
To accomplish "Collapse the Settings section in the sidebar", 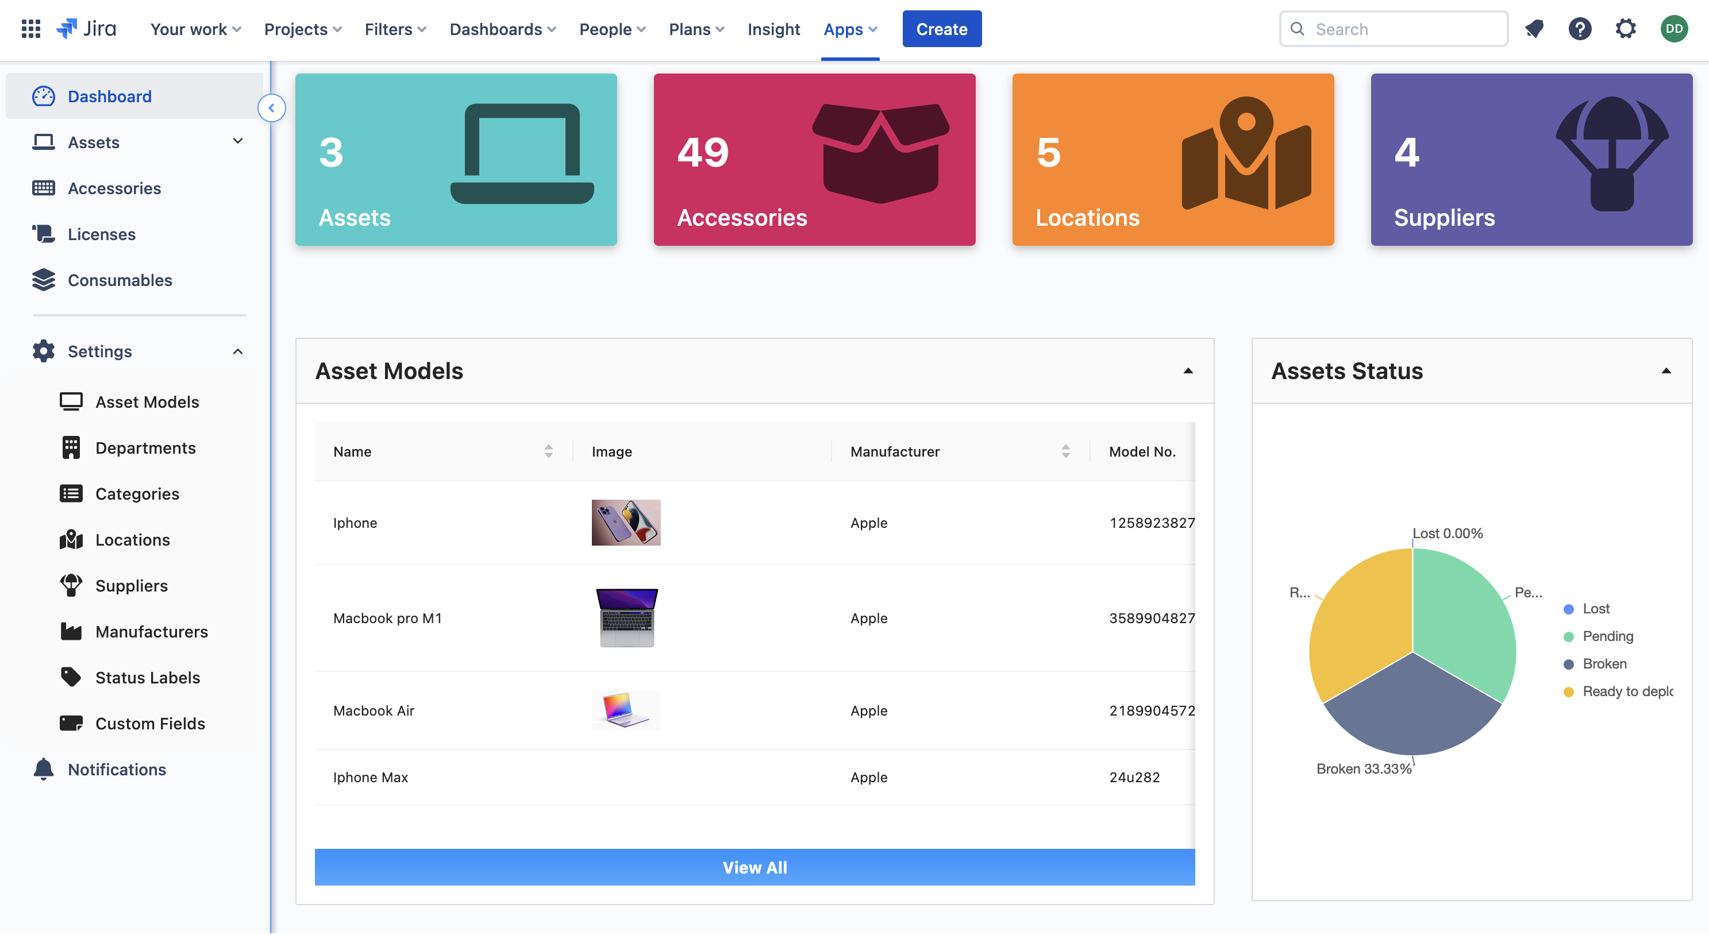I will (x=237, y=351).
